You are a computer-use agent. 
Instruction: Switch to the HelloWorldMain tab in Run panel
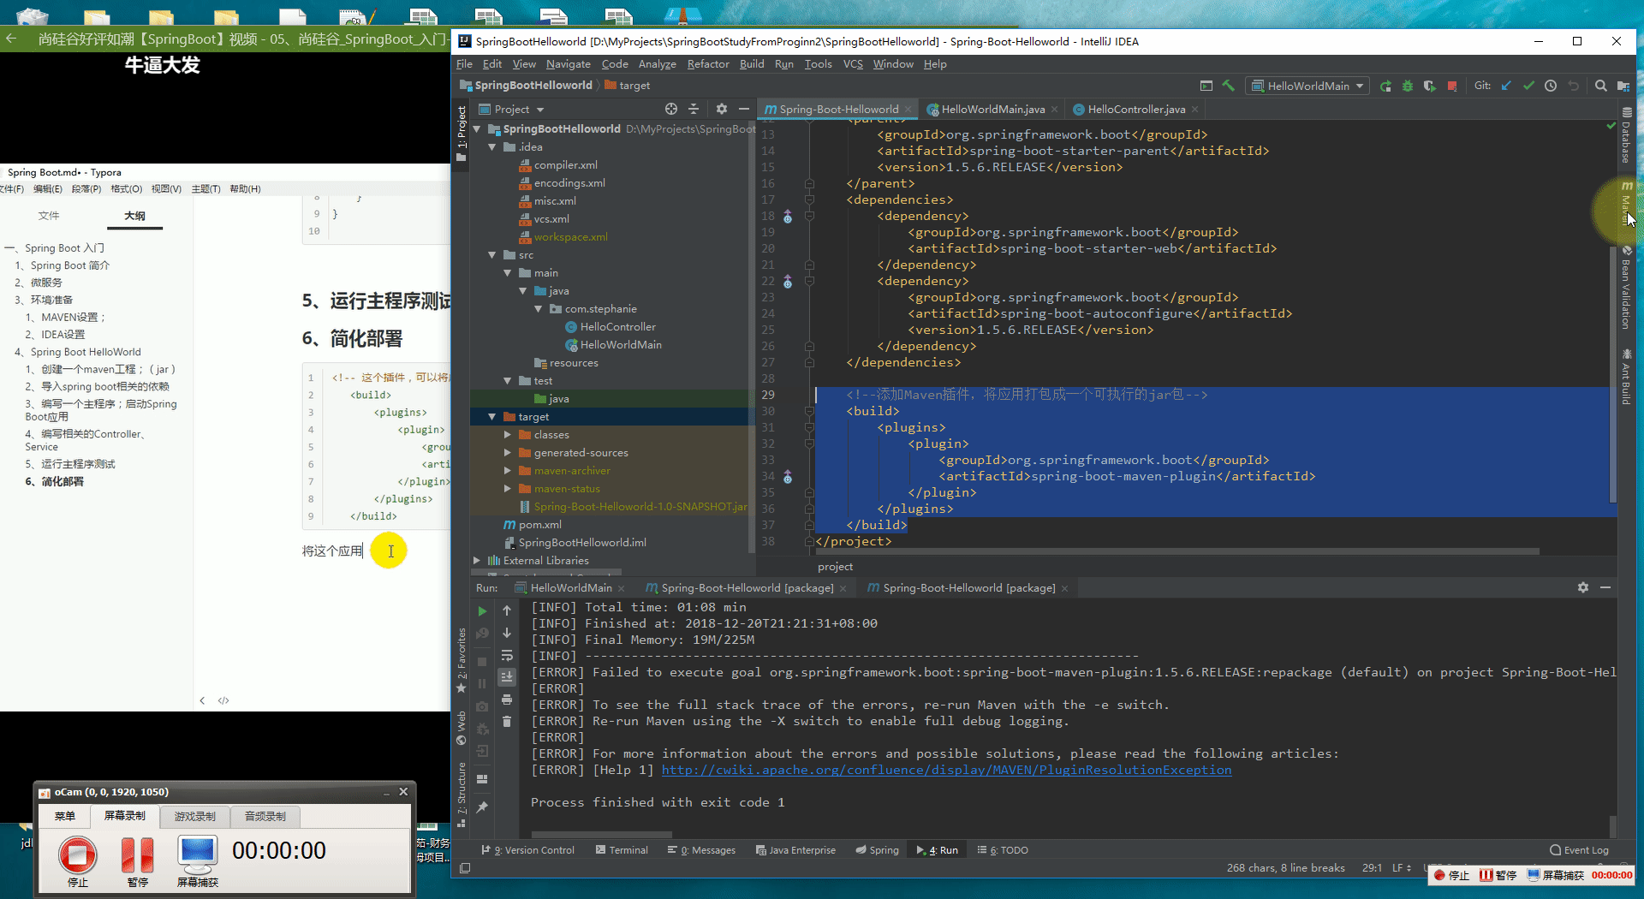pos(570,587)
